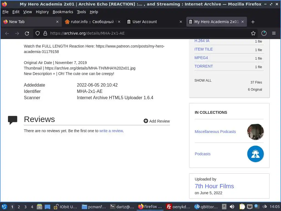The width and height of the screenshot is (281, 211).
Task: Click the blue show desktop icon in taskbar
Action: [x=47, y=207]
